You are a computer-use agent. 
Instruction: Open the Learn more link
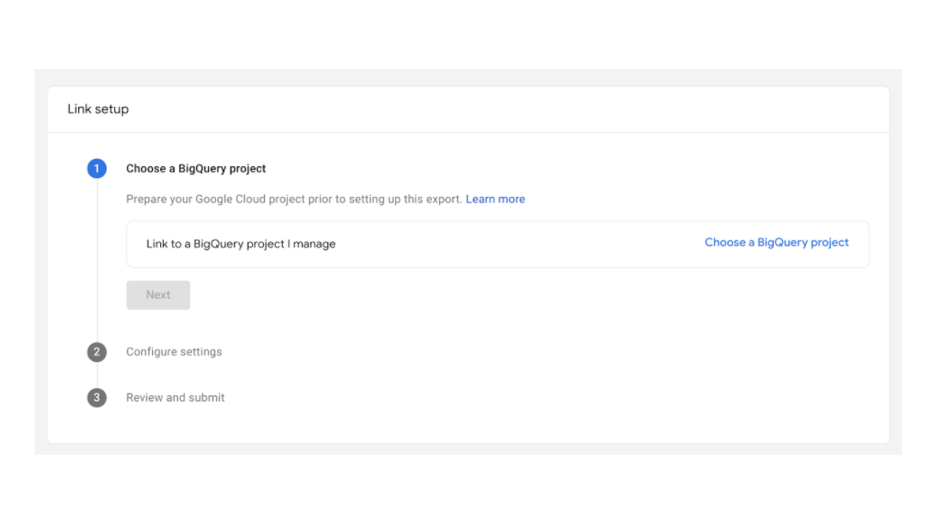495,199
